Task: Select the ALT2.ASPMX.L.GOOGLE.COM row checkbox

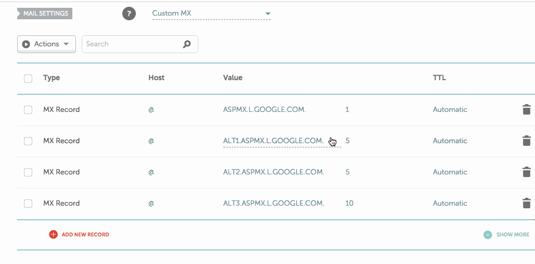Action: click(28, 172)
